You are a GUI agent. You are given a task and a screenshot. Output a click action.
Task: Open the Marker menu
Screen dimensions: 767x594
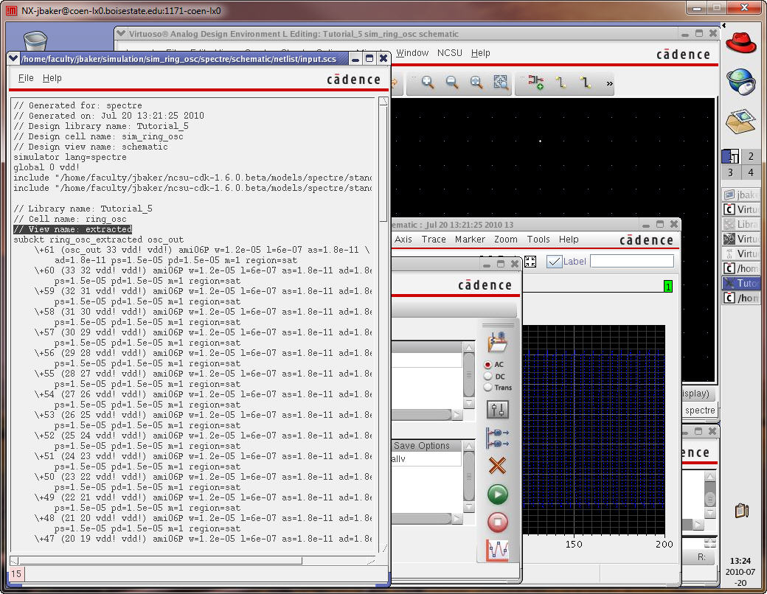tap(470, 240)
